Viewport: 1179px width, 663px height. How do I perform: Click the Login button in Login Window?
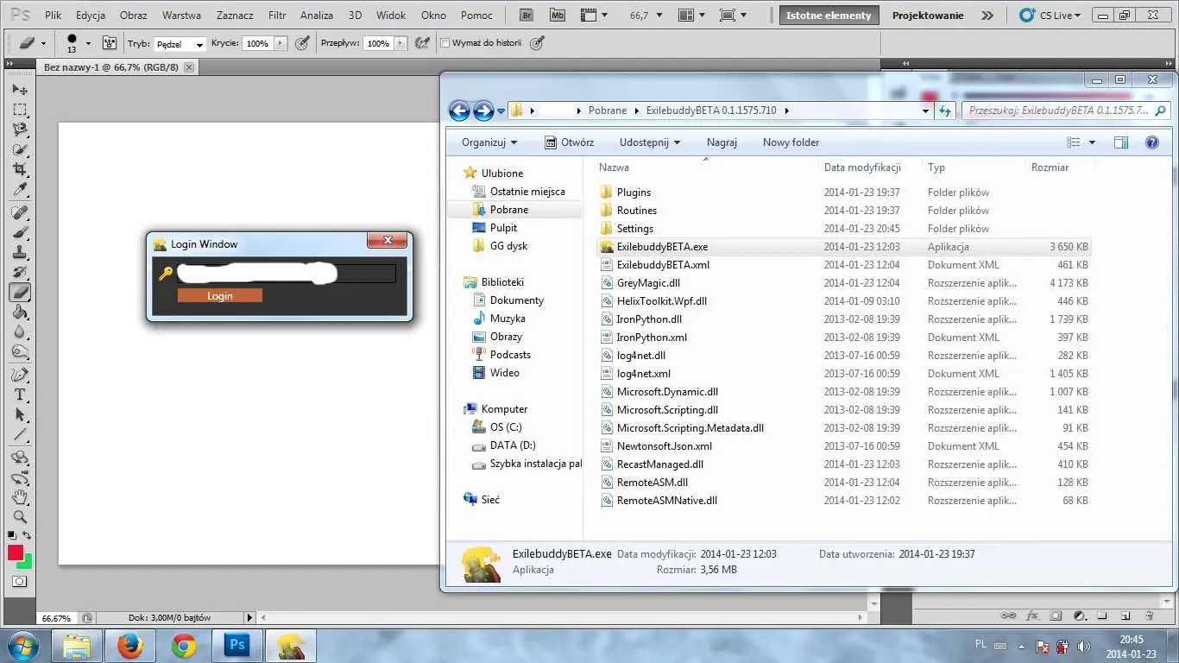click(220, 295)
